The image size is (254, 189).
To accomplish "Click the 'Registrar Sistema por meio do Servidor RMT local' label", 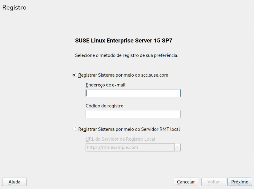I will 129,129.
